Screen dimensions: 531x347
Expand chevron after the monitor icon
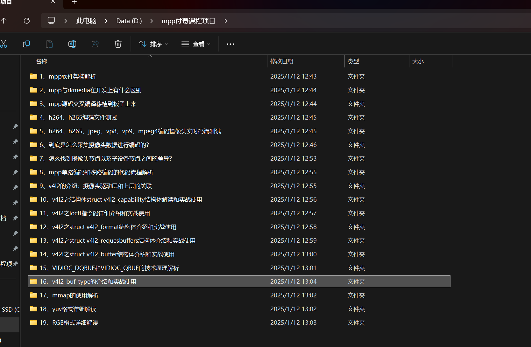pyautogui.click(x=66, y=21)
